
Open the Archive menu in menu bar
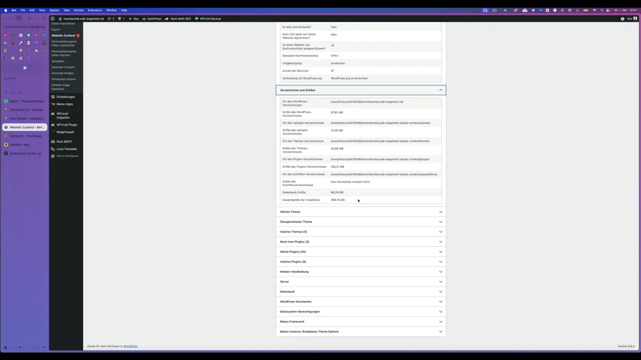(x=79, y=10)
